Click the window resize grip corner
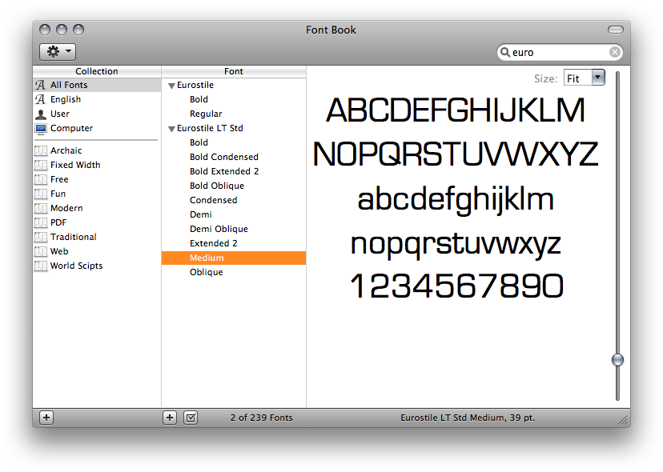 tap(622, 419)
